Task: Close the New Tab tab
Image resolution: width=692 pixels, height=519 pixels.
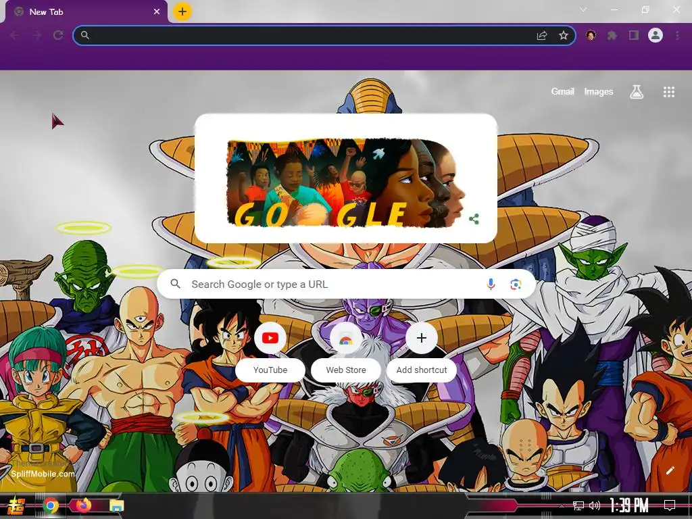Action: pyautogui.click(x=157, y=12)
